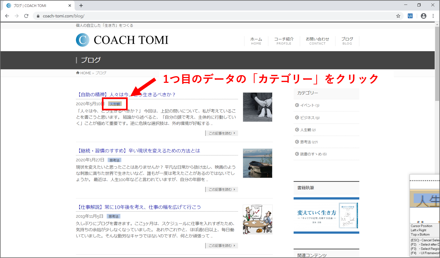This screenshot has height=258, width=440.
Task: Reload the page with refresh icon
Action: point(26,16)
